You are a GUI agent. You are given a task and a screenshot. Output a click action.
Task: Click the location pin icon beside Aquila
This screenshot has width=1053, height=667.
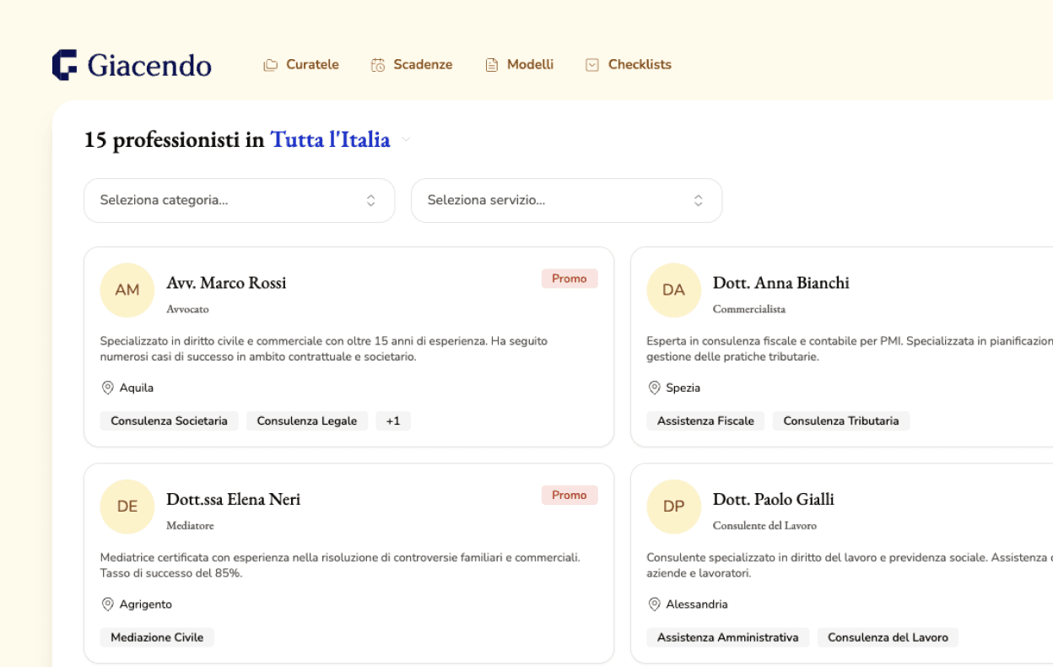tap(107, 388)
